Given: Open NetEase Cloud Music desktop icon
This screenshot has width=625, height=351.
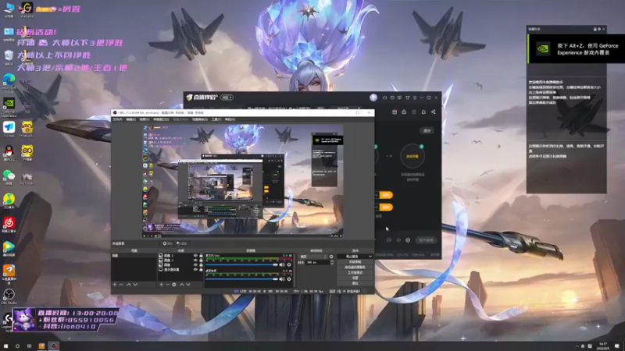Looking at the screenshot, I should pyautogui.click(x=9, y=225).
